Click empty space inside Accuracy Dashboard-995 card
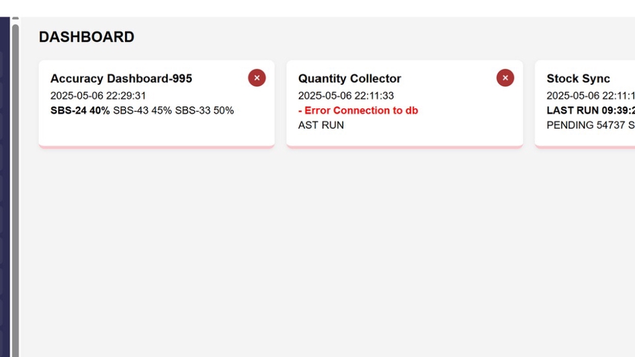This screenshot has width=635, height=357. coord(156,132)
